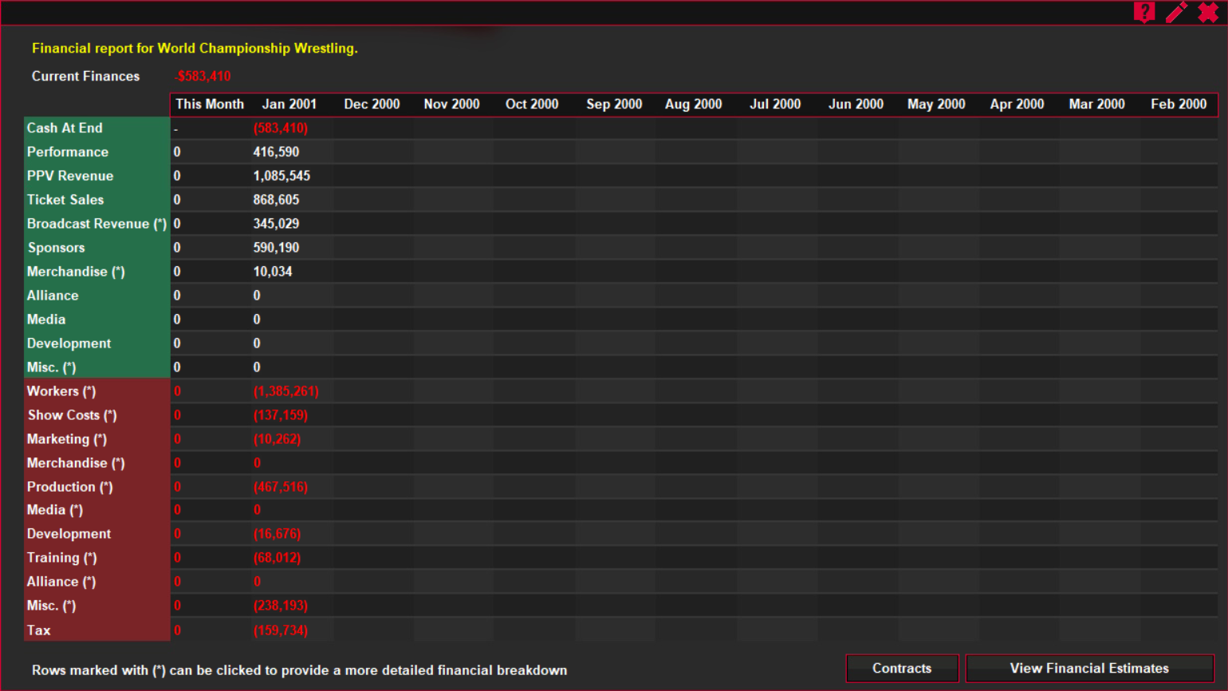
Task: Select the Training expense row label
Action: (61, 558)
